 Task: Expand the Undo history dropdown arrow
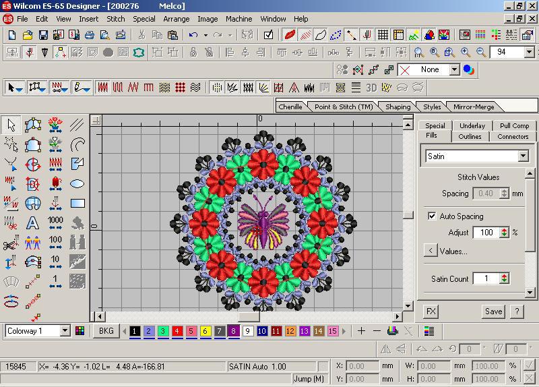coord(205,35)
